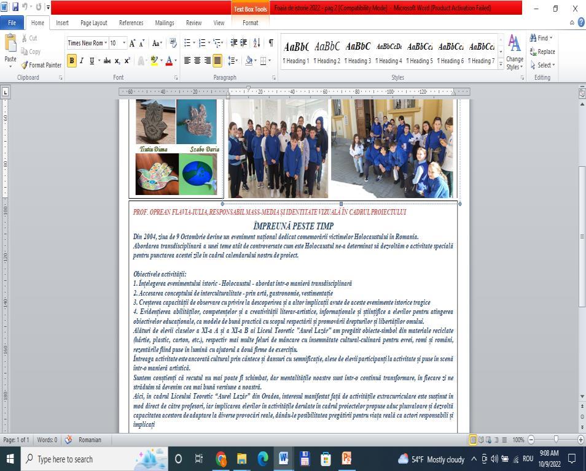This screenshot has height=471, width=586.
Task: Click the Superscript icon
Action: pyautogui.click(x=127, y=61)
